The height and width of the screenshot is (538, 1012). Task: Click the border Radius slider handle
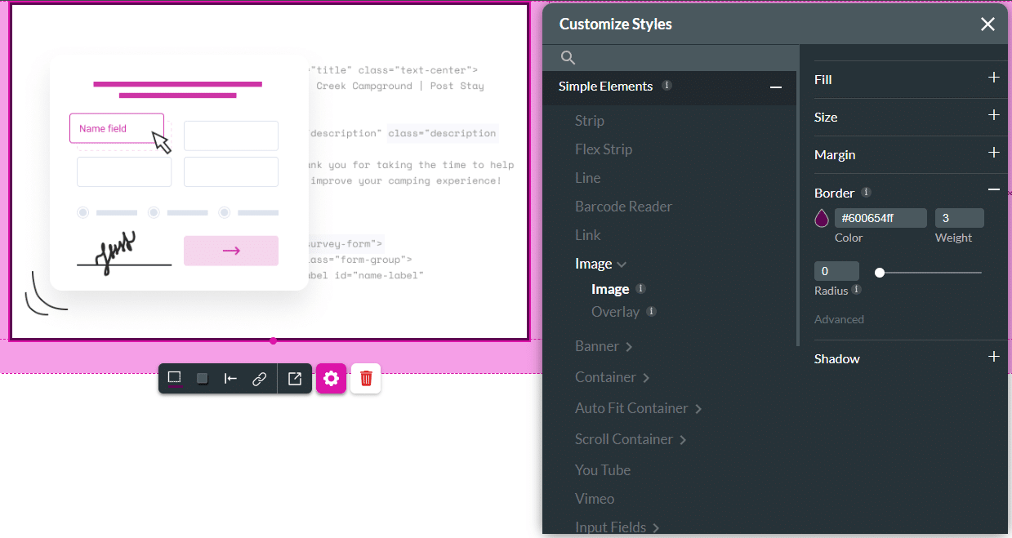(x=880, y=273)
